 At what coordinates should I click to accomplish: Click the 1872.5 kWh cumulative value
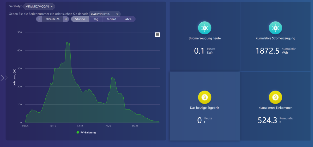point(267,51)
